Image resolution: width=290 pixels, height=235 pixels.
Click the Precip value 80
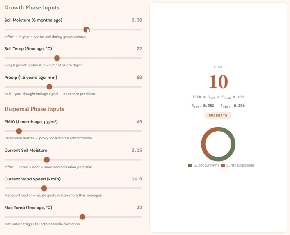[139, 77]
